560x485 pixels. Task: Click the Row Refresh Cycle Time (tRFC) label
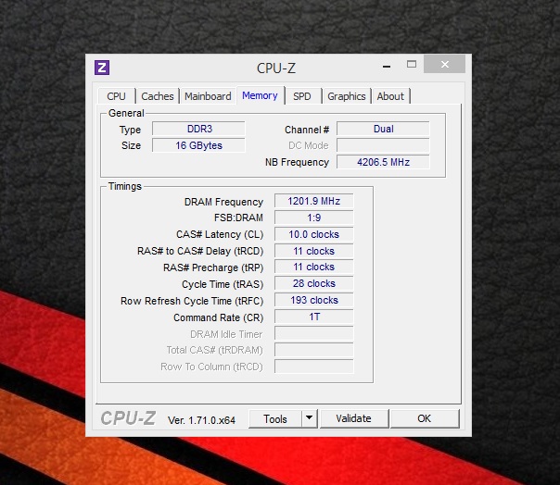[x=192, y=302]
